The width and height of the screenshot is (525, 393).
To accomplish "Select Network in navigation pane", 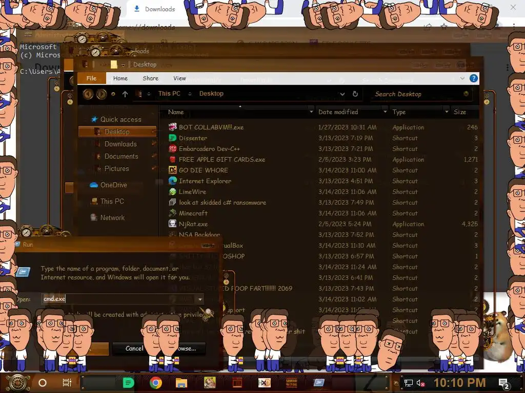I will pos(112,217).
